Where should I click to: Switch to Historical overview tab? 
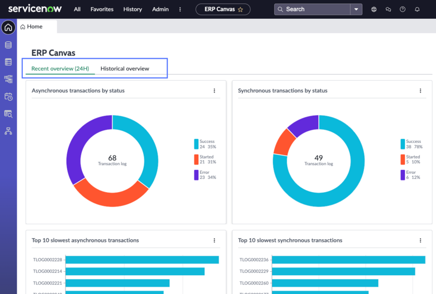(125, 69)
